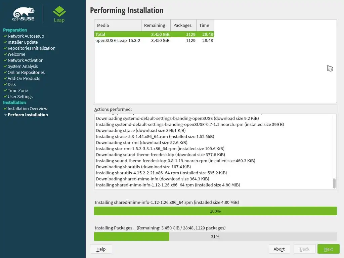
Task: Click the Installation section heading
Action: point(14,102)
